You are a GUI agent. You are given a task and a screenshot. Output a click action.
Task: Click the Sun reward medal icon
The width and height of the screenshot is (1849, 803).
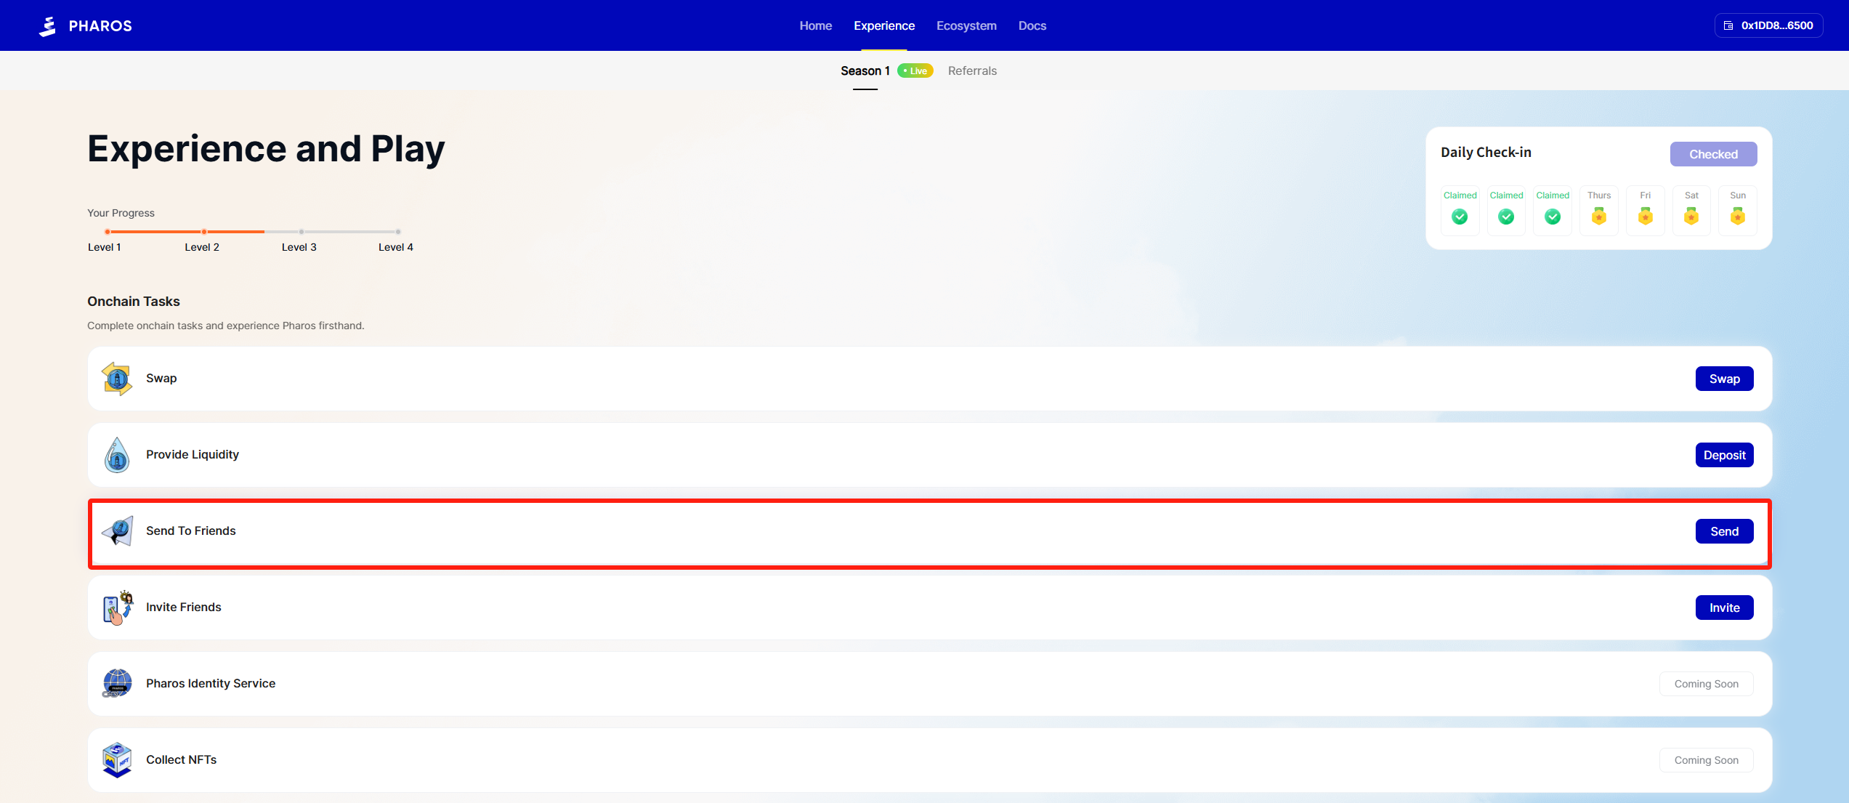point(1738,216)
